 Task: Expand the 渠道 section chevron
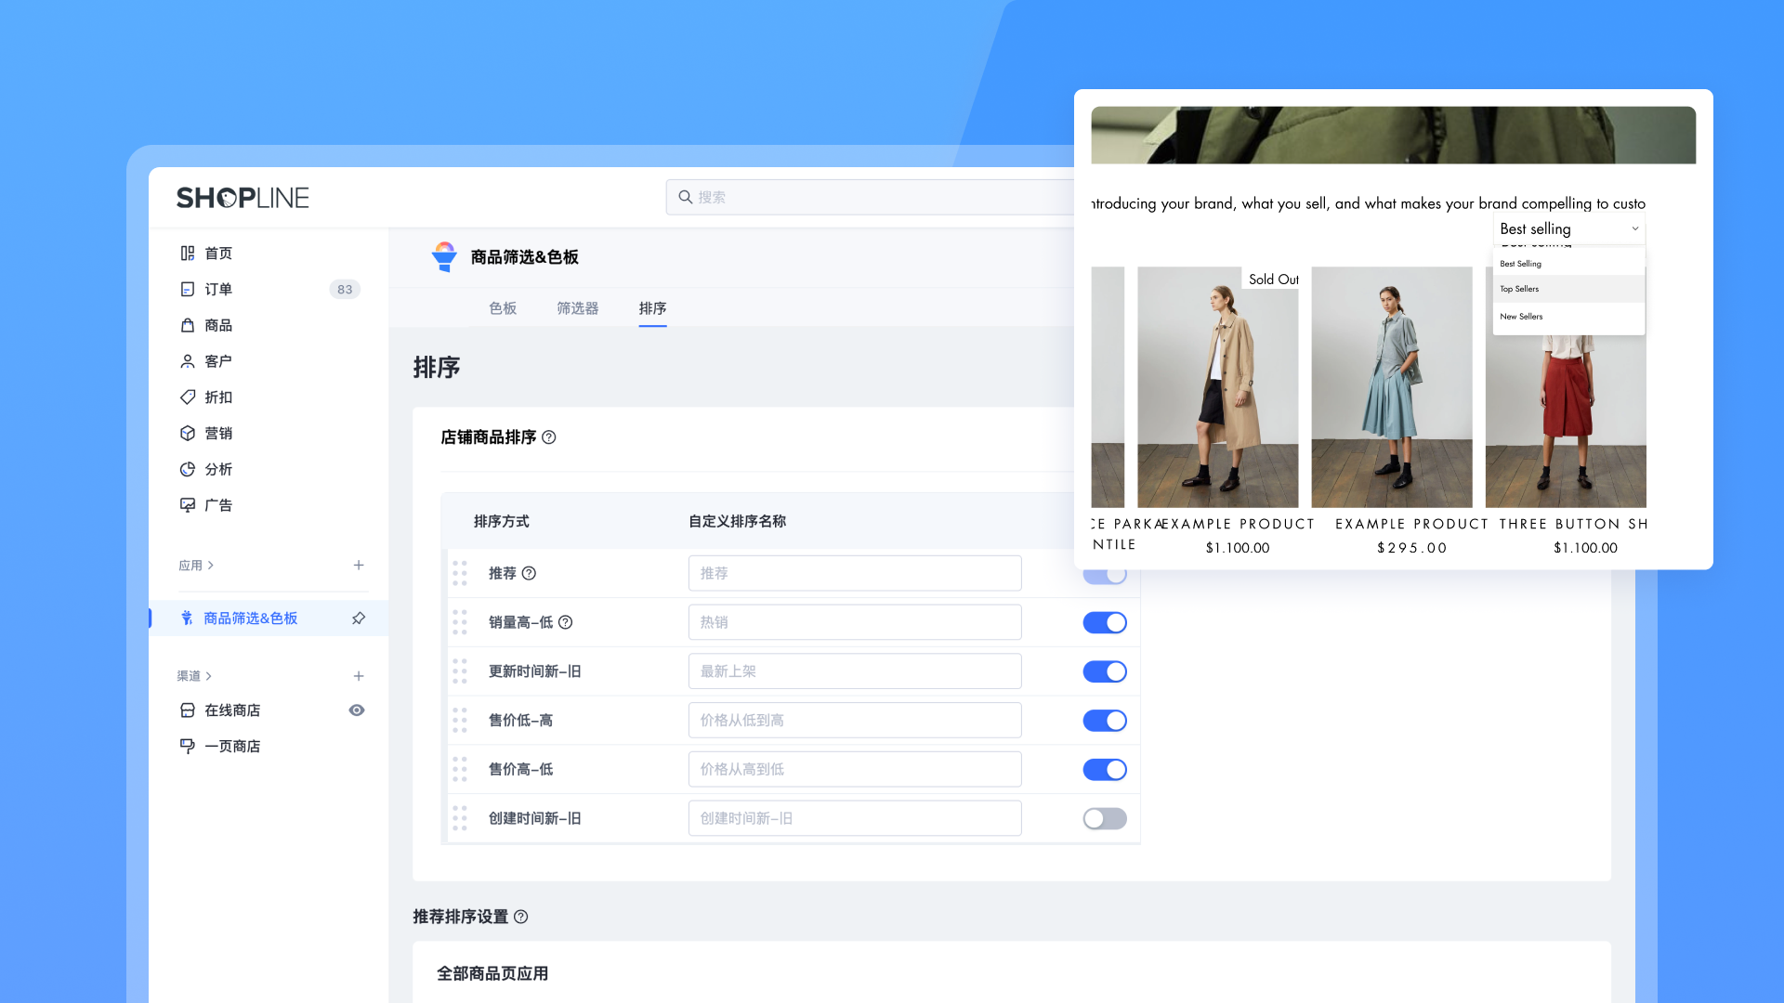click(209, 676)
